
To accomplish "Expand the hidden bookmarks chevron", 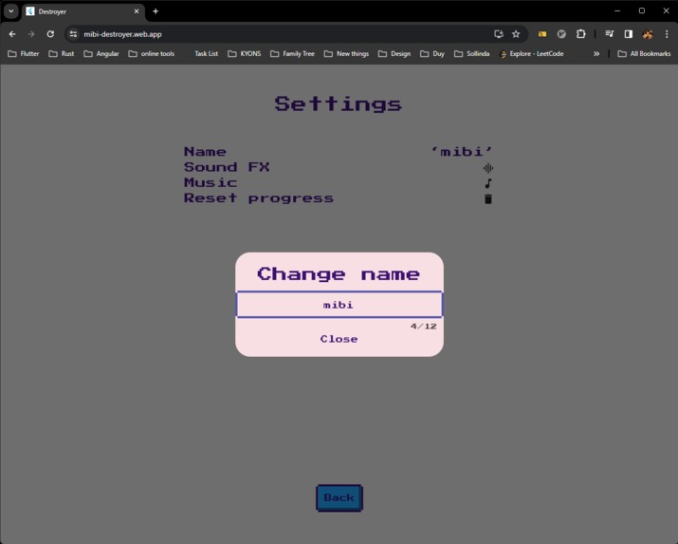I will [x=596, y=54].
